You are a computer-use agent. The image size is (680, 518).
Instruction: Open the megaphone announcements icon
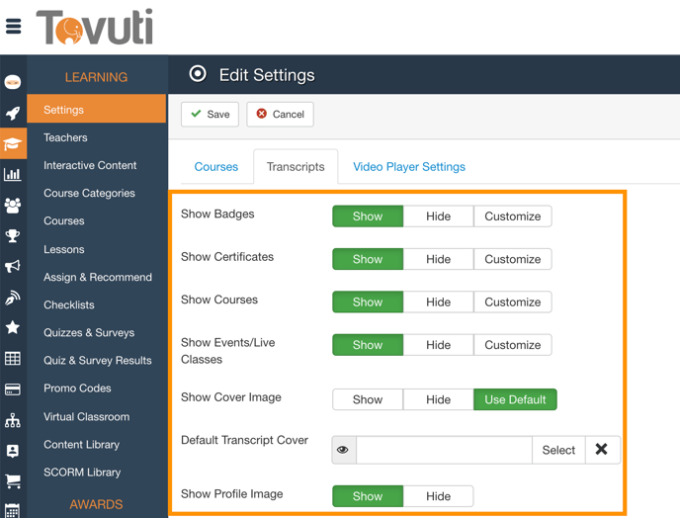coord(13,267)
